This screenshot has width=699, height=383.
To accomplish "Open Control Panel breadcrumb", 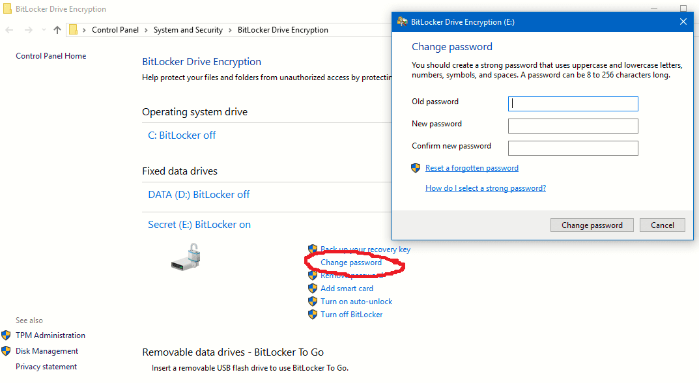I will 115,30.
